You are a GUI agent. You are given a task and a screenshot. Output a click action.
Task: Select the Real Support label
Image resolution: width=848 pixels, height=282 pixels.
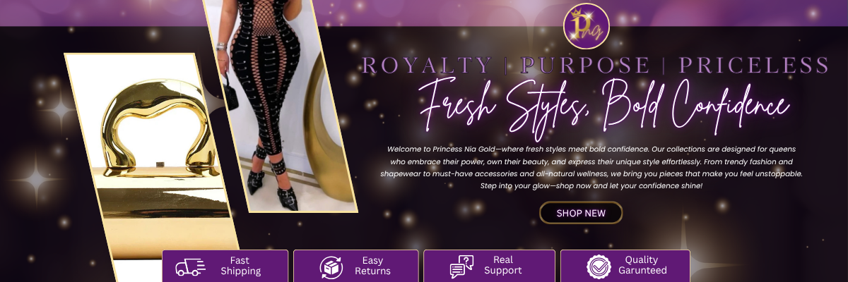click(503, 266)
